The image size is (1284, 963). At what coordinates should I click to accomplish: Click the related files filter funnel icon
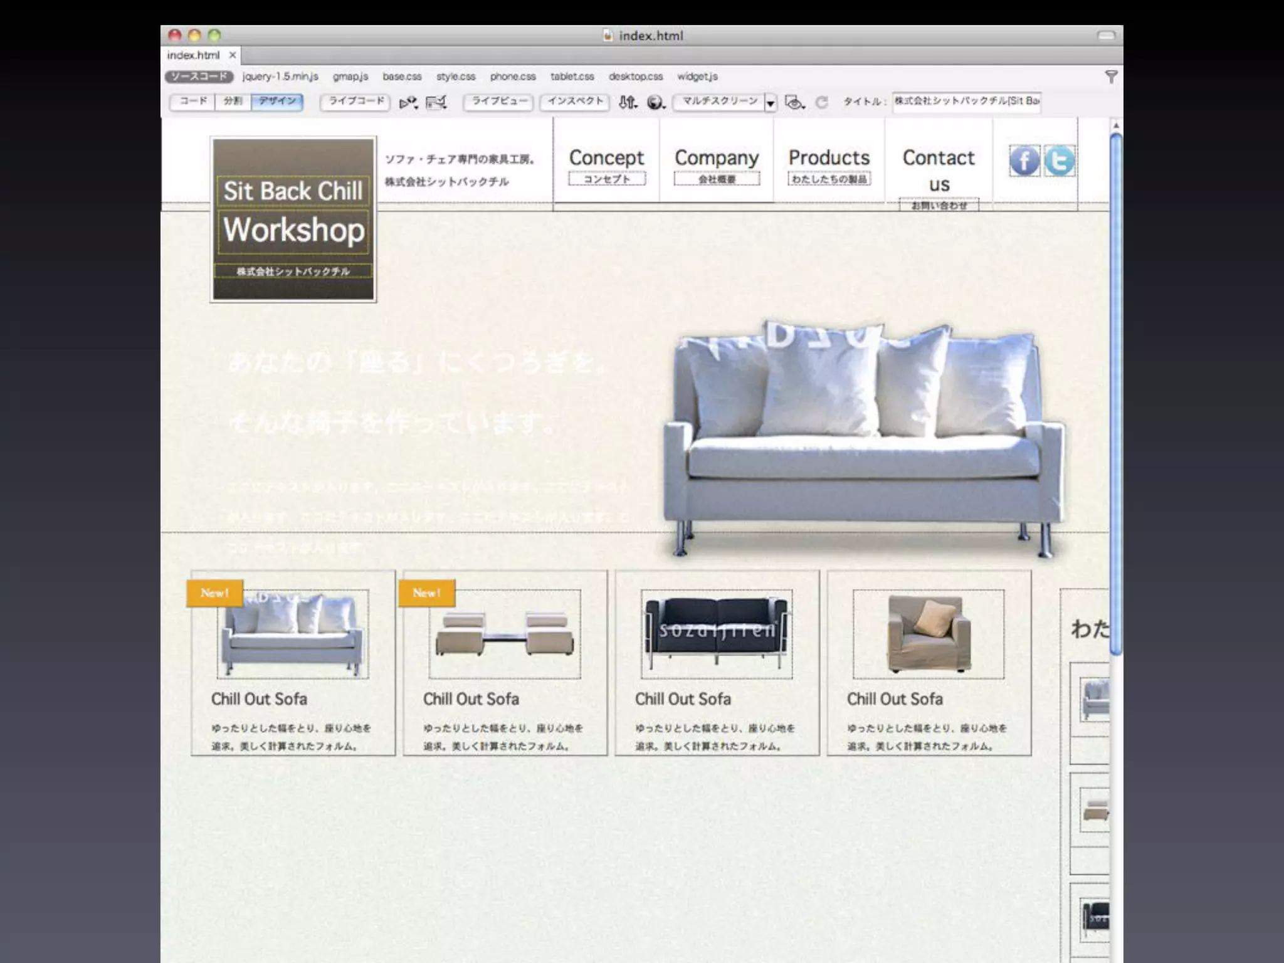1111,77
